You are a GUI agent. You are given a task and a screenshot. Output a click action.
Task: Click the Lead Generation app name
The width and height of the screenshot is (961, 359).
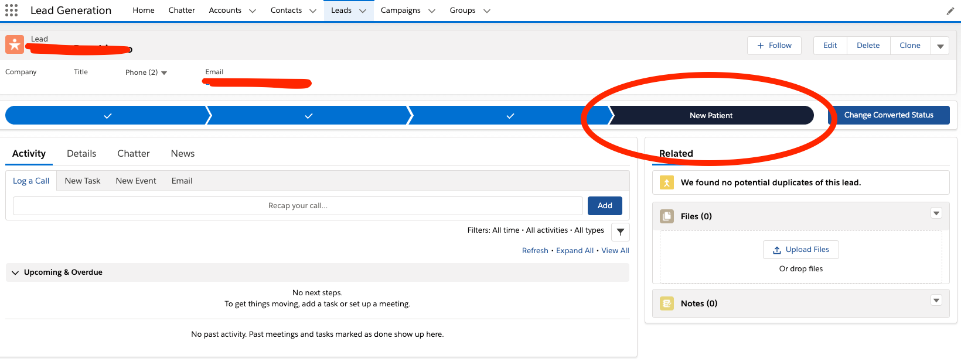pyautogui.click(x=71, y=11)
